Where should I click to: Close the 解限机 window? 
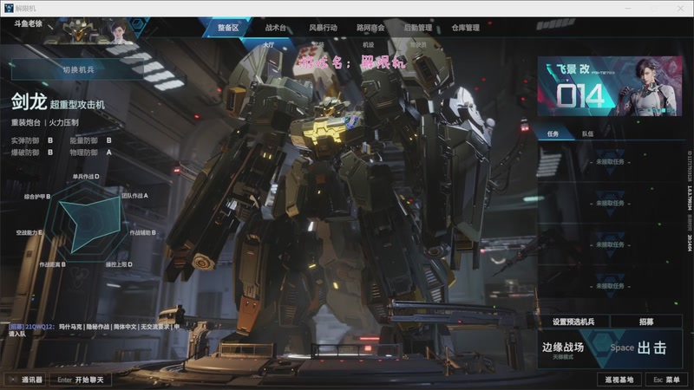pyautogui.click(x=680, y=8)
